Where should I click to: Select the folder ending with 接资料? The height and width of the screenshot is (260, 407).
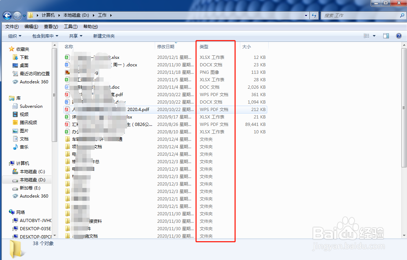tap(165, 221)
